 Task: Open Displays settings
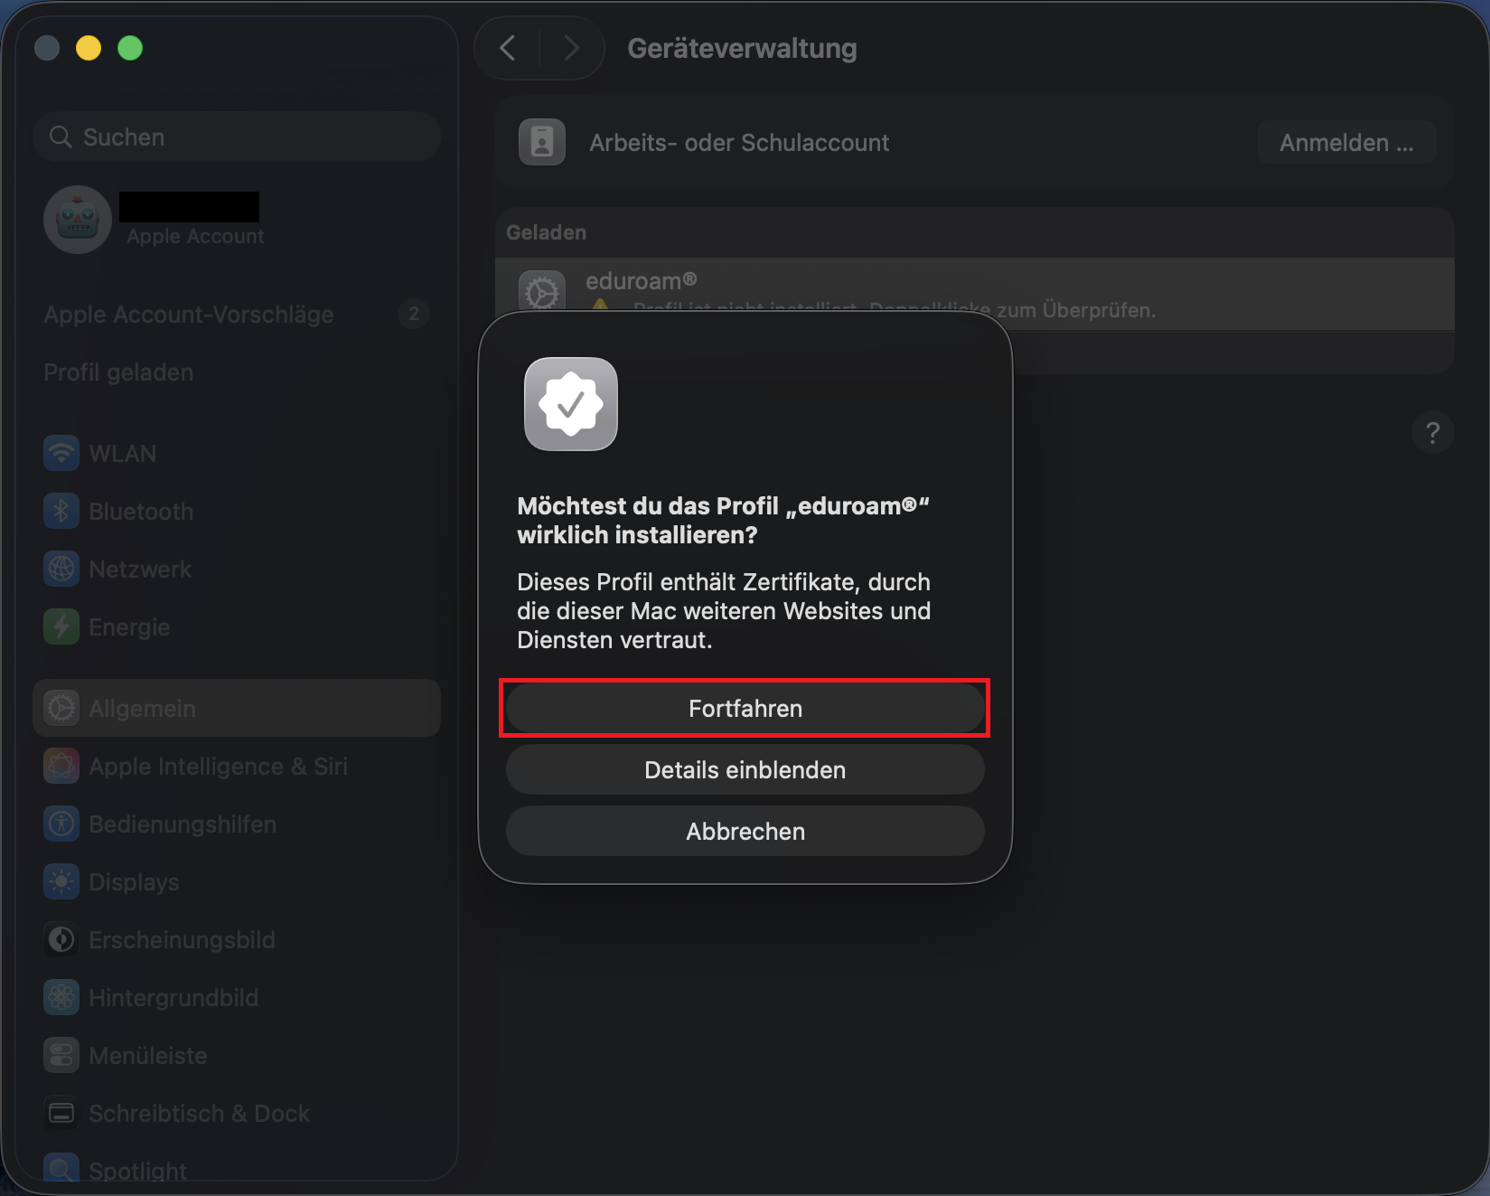point(237,881)
